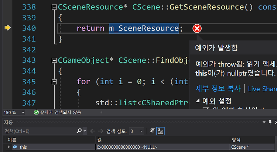Collapse the for loop block at line 345

coord(54,82)
